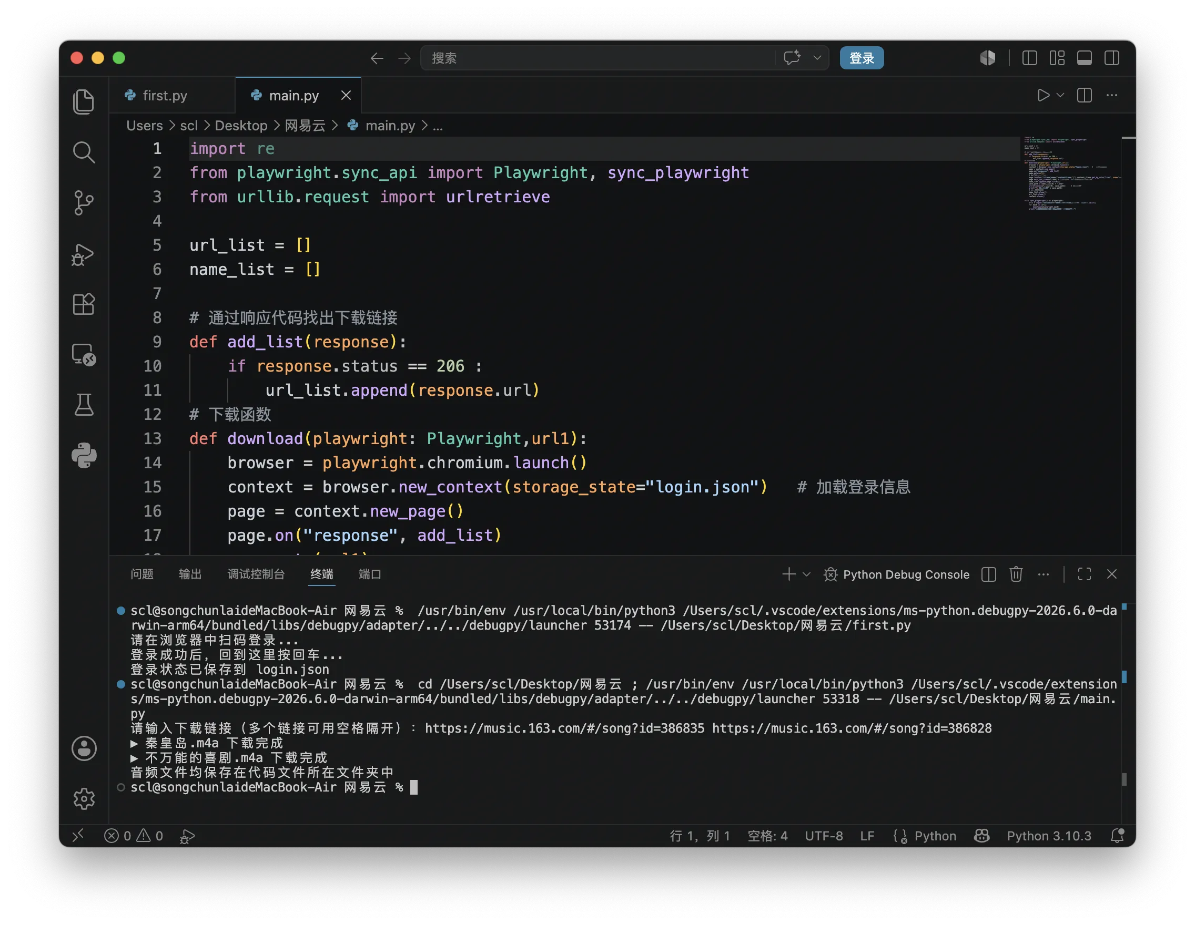1195x925 pixels.
Task: Click the scl breadcrumb
Action: [189, 126]
